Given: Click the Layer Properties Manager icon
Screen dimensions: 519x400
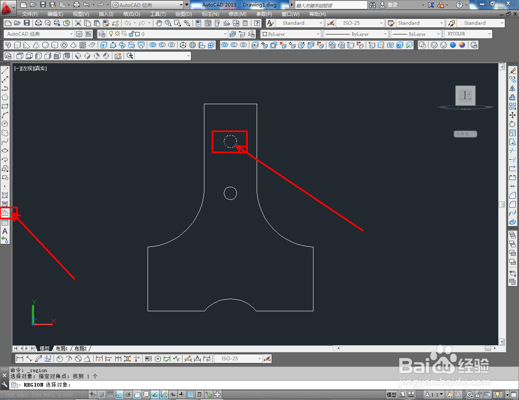Looking at the screenshot, I should [x=102, y=34].
